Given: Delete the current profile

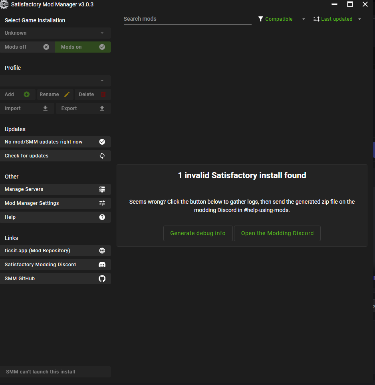Looking at the screenshot, I should click(x=93, y=94).
